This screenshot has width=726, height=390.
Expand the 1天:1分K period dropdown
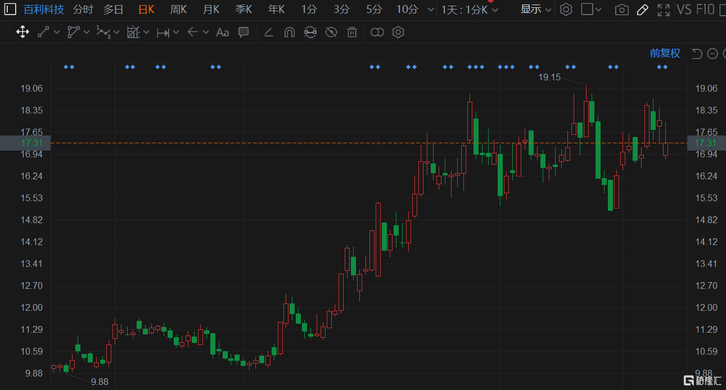point(470,10)
